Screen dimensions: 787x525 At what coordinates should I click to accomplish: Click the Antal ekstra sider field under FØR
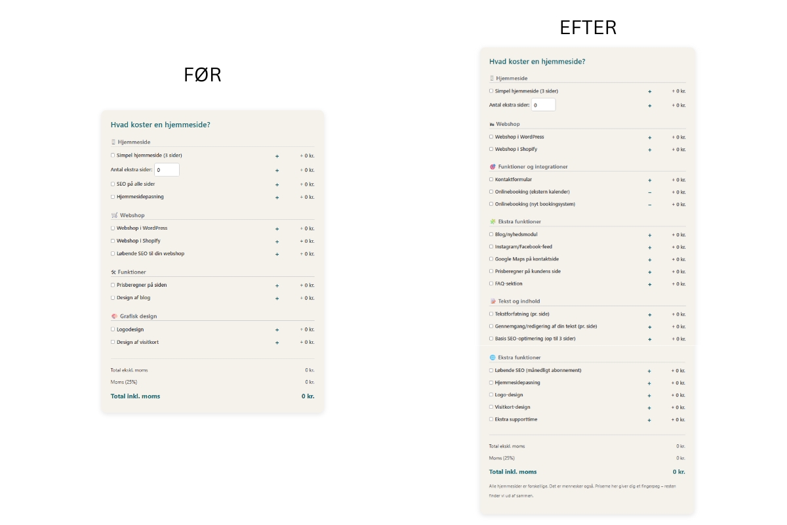[x=167, y=170]
